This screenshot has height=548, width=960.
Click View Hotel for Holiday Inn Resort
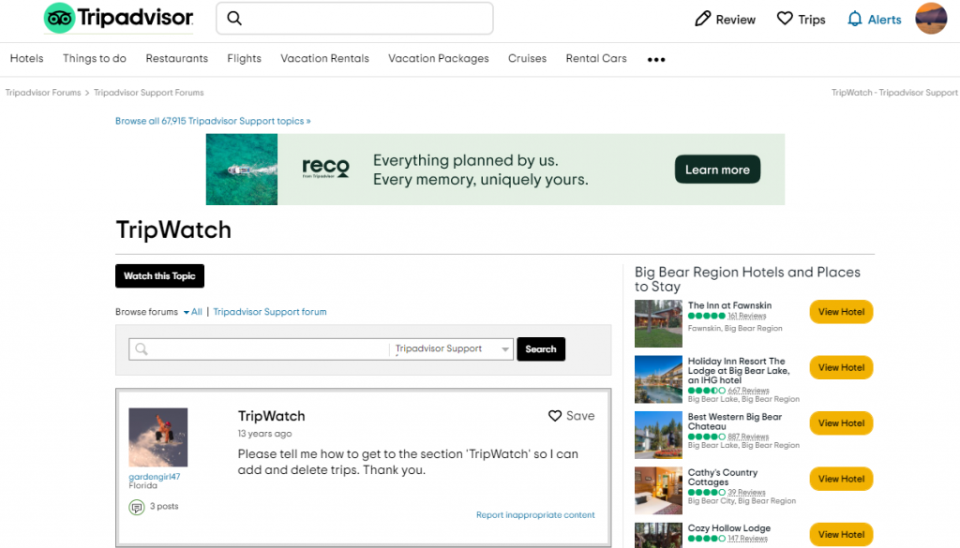click(x=841, y=367)
